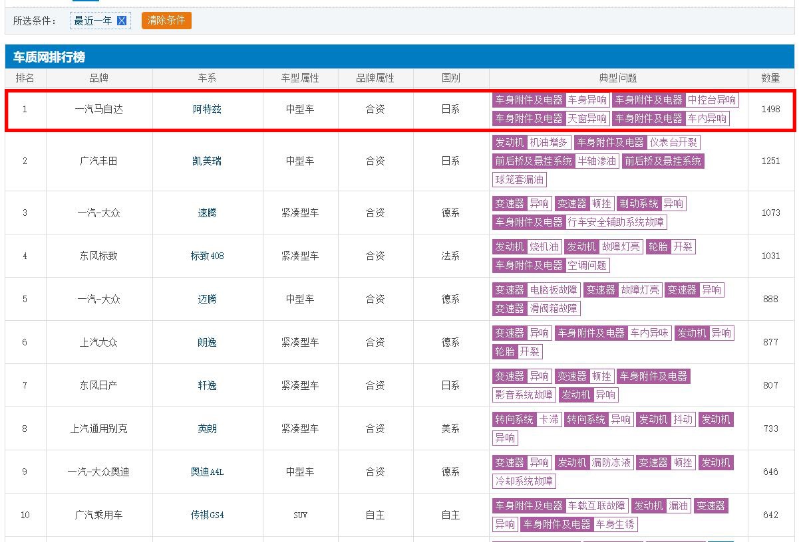This screenshot has height=542, width=801.
Task: Click the 抖动 engine problem tag
Action: pos(683,419)
